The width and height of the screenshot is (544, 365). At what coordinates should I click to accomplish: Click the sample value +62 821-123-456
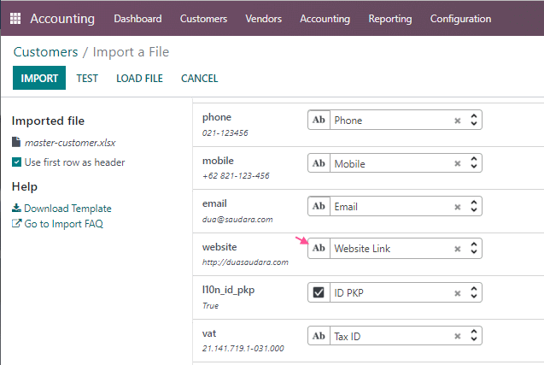click(x=236, y=176)
